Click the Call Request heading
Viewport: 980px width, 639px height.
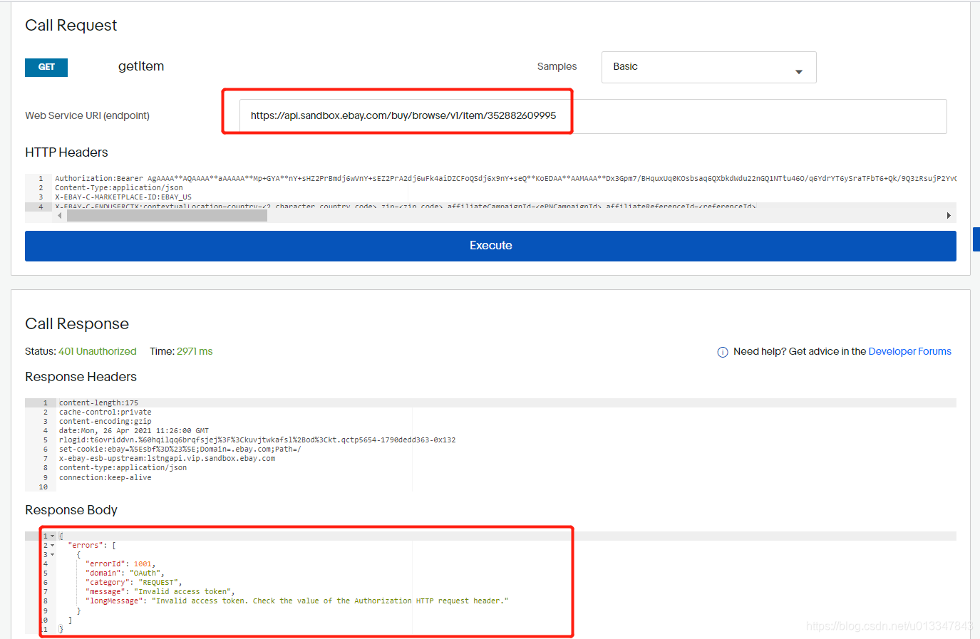pyautogui.click(x=71, y=26)
